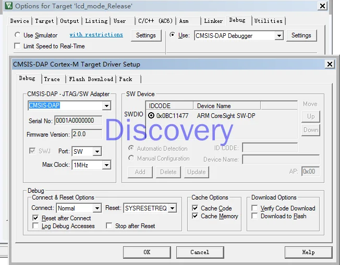
Task: Click the Device Name input field
Action: click(x=281, y=160)
